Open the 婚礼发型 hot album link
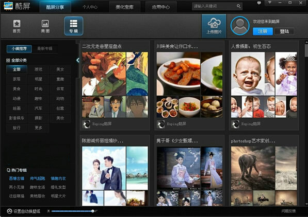The height and width of the screenshot is (217, 308). coord(58,187)
